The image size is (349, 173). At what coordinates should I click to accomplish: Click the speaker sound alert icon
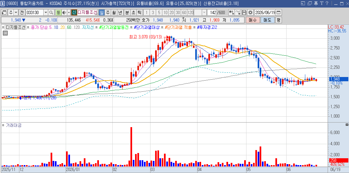point(64,12)
